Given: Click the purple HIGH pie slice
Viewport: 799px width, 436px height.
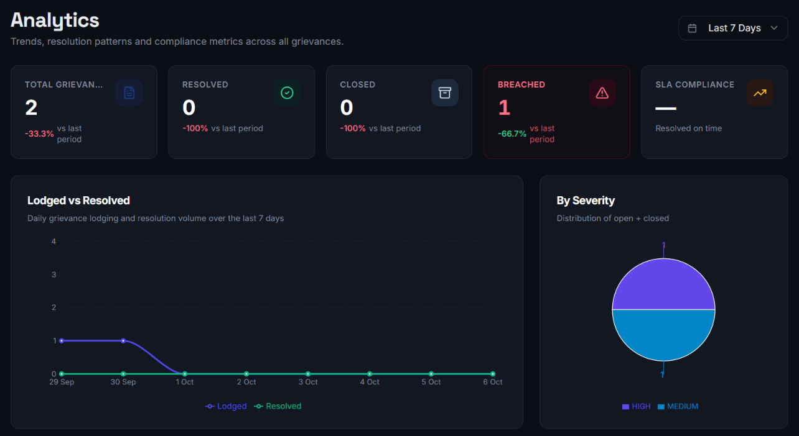Looking at the screenshot, I should click(663, 284).
